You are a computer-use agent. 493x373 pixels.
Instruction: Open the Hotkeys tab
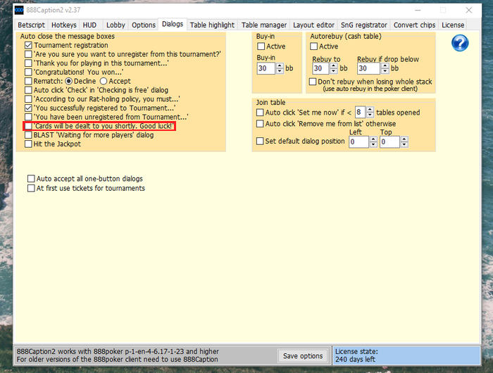click(x=64, y=25)
